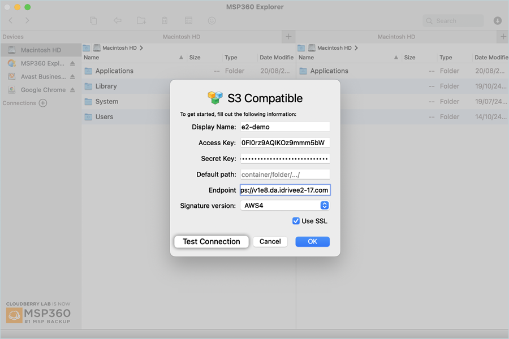Screen dimensions: 509x339
Task: Toggle the Use SSL checkbox
Action: [x=296, y=221]
